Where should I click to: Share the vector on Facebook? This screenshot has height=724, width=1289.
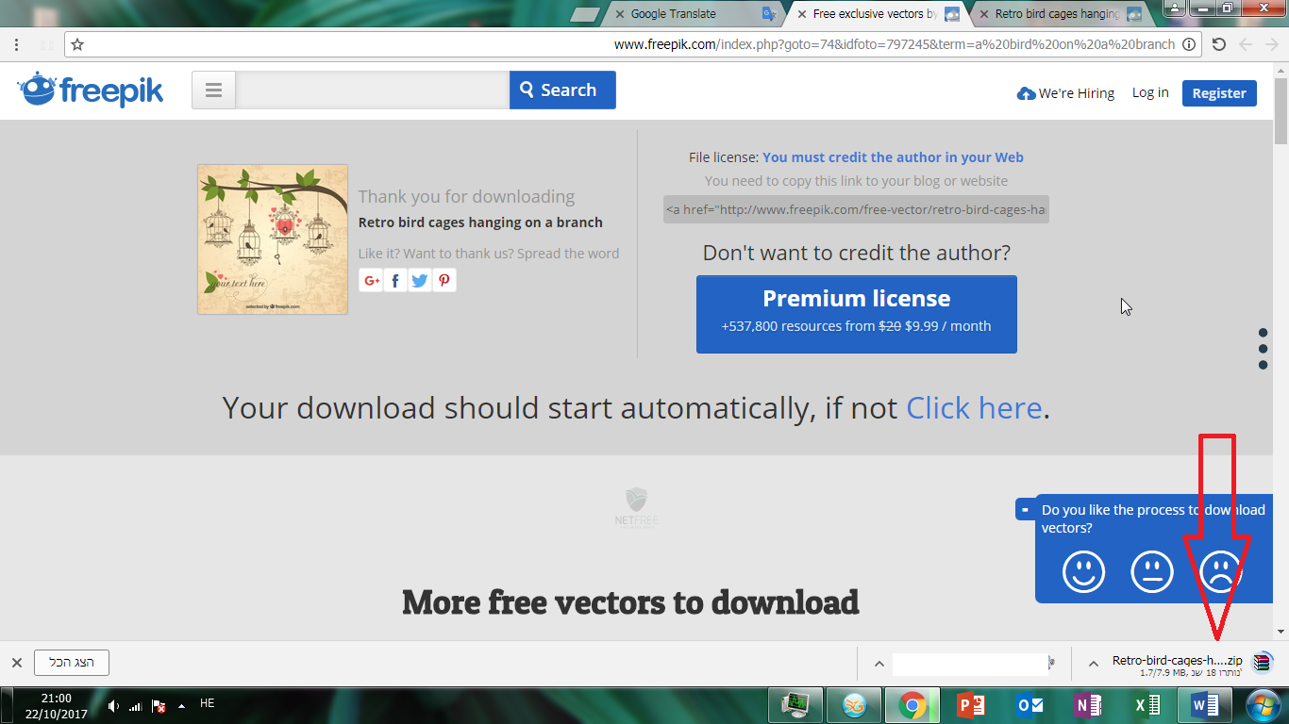click(x=395, y=280)
